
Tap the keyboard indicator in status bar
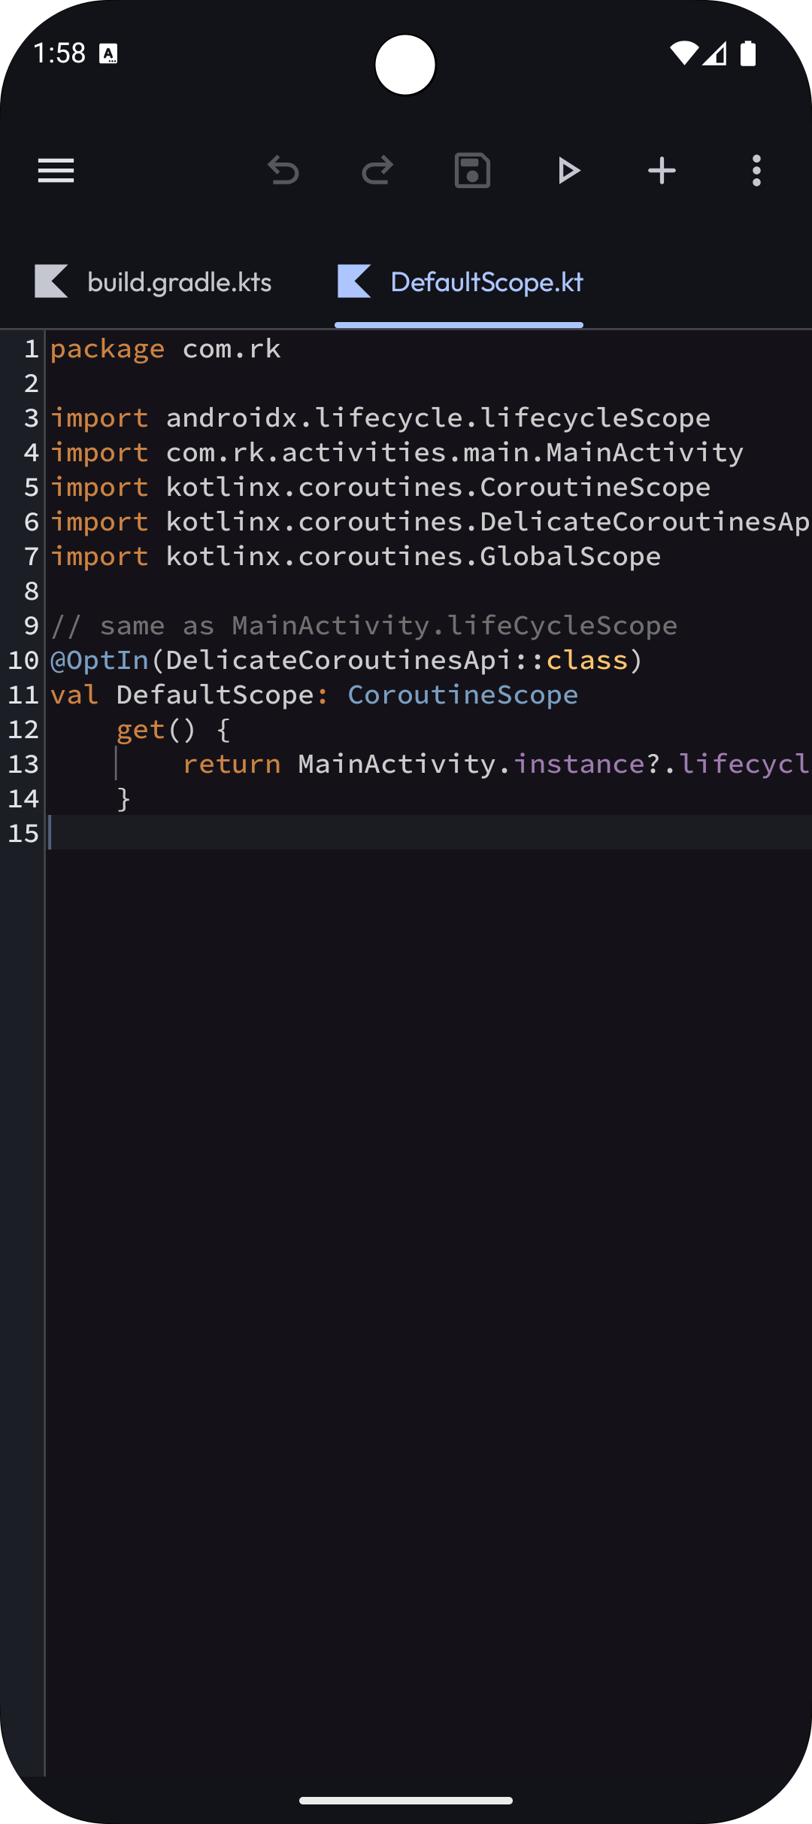pos(109,54)
